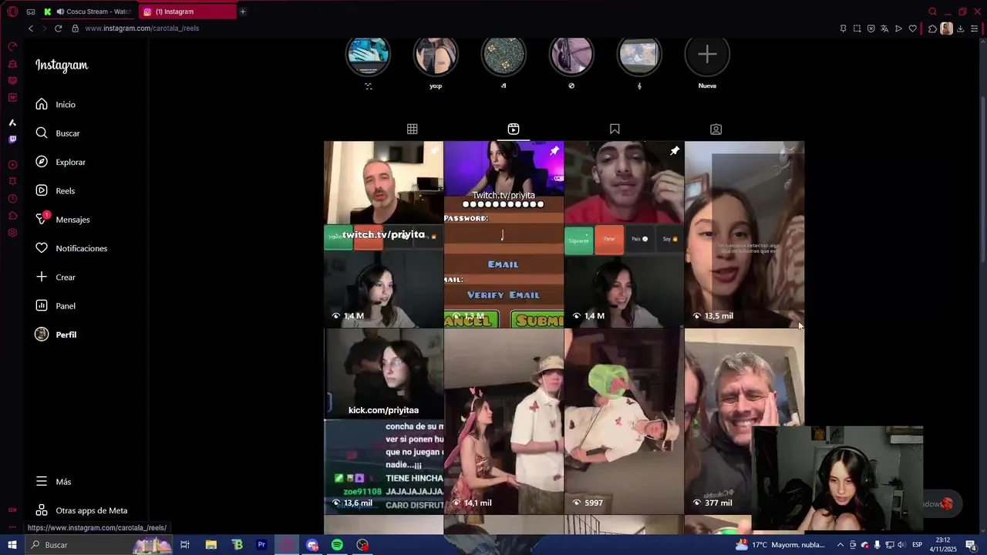987x555 pixels.
Task: Open Otras apps de Meta
Action: pos(81,510)
